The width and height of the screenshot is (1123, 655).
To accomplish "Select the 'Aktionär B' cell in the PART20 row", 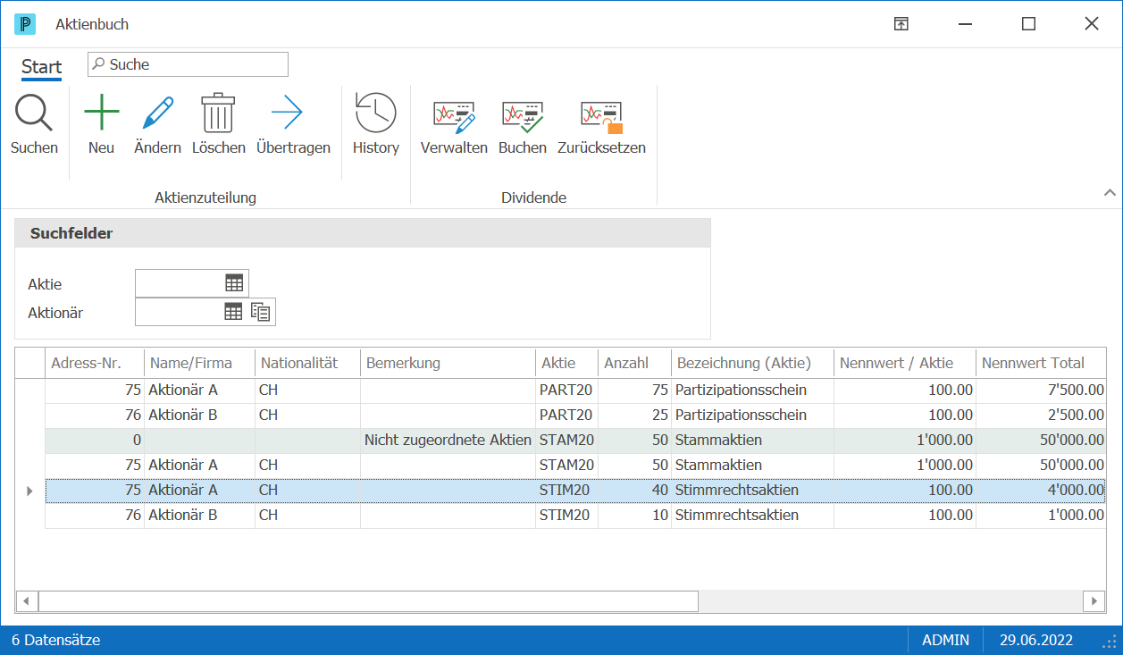I will (200, 415).
